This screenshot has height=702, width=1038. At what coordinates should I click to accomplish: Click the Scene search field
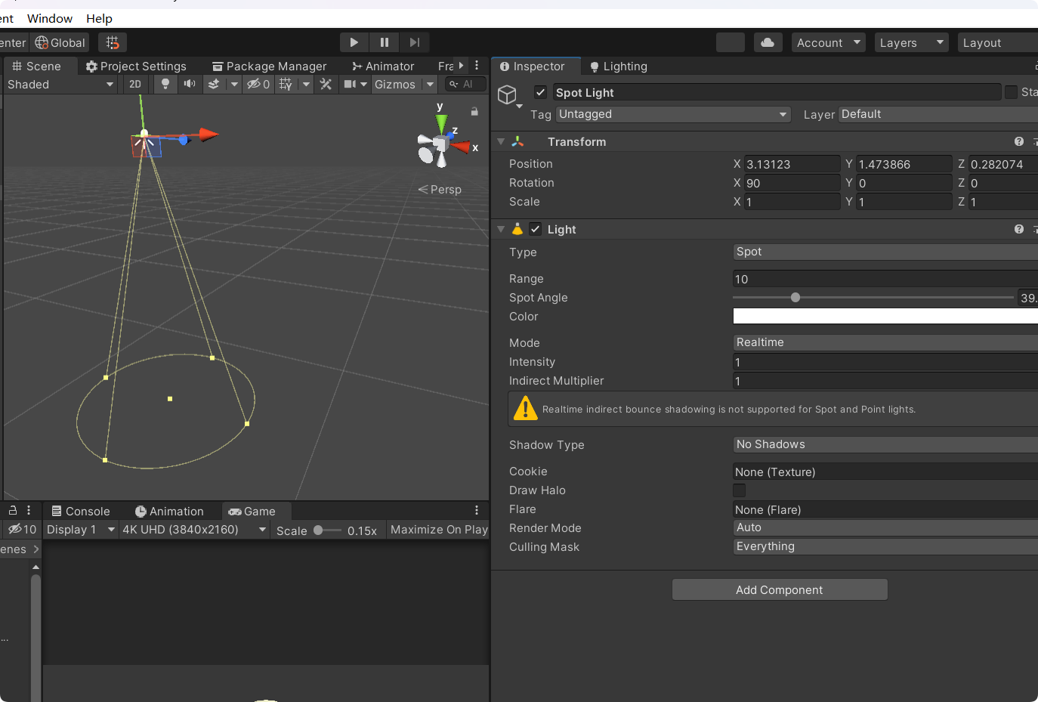(465, 84)
